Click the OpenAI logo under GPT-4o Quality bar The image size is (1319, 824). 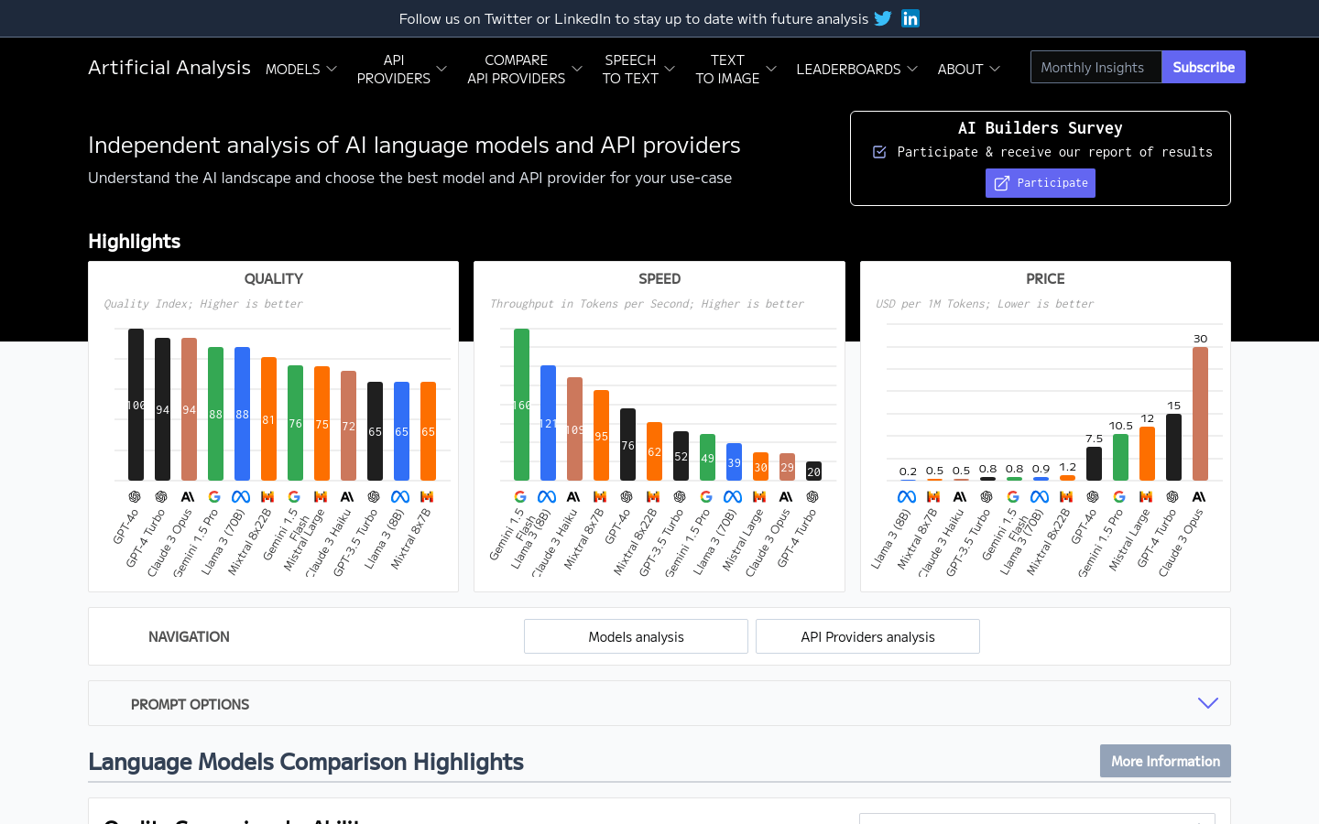pos(135,496)
